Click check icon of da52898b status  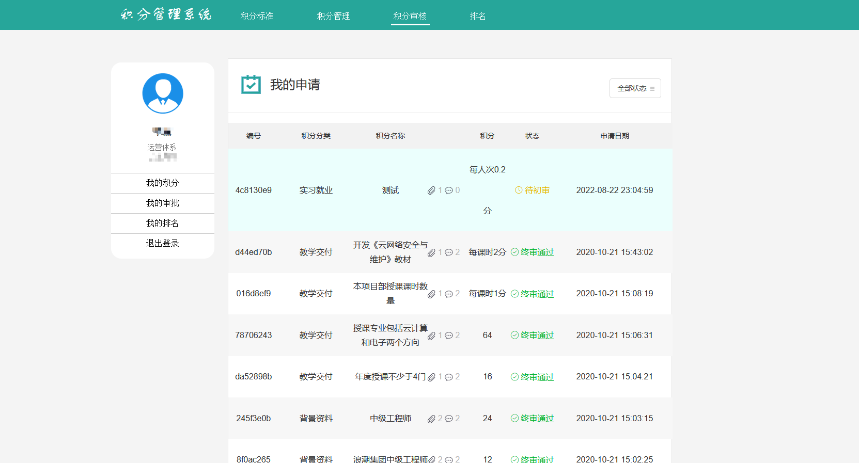click(514, 377)
